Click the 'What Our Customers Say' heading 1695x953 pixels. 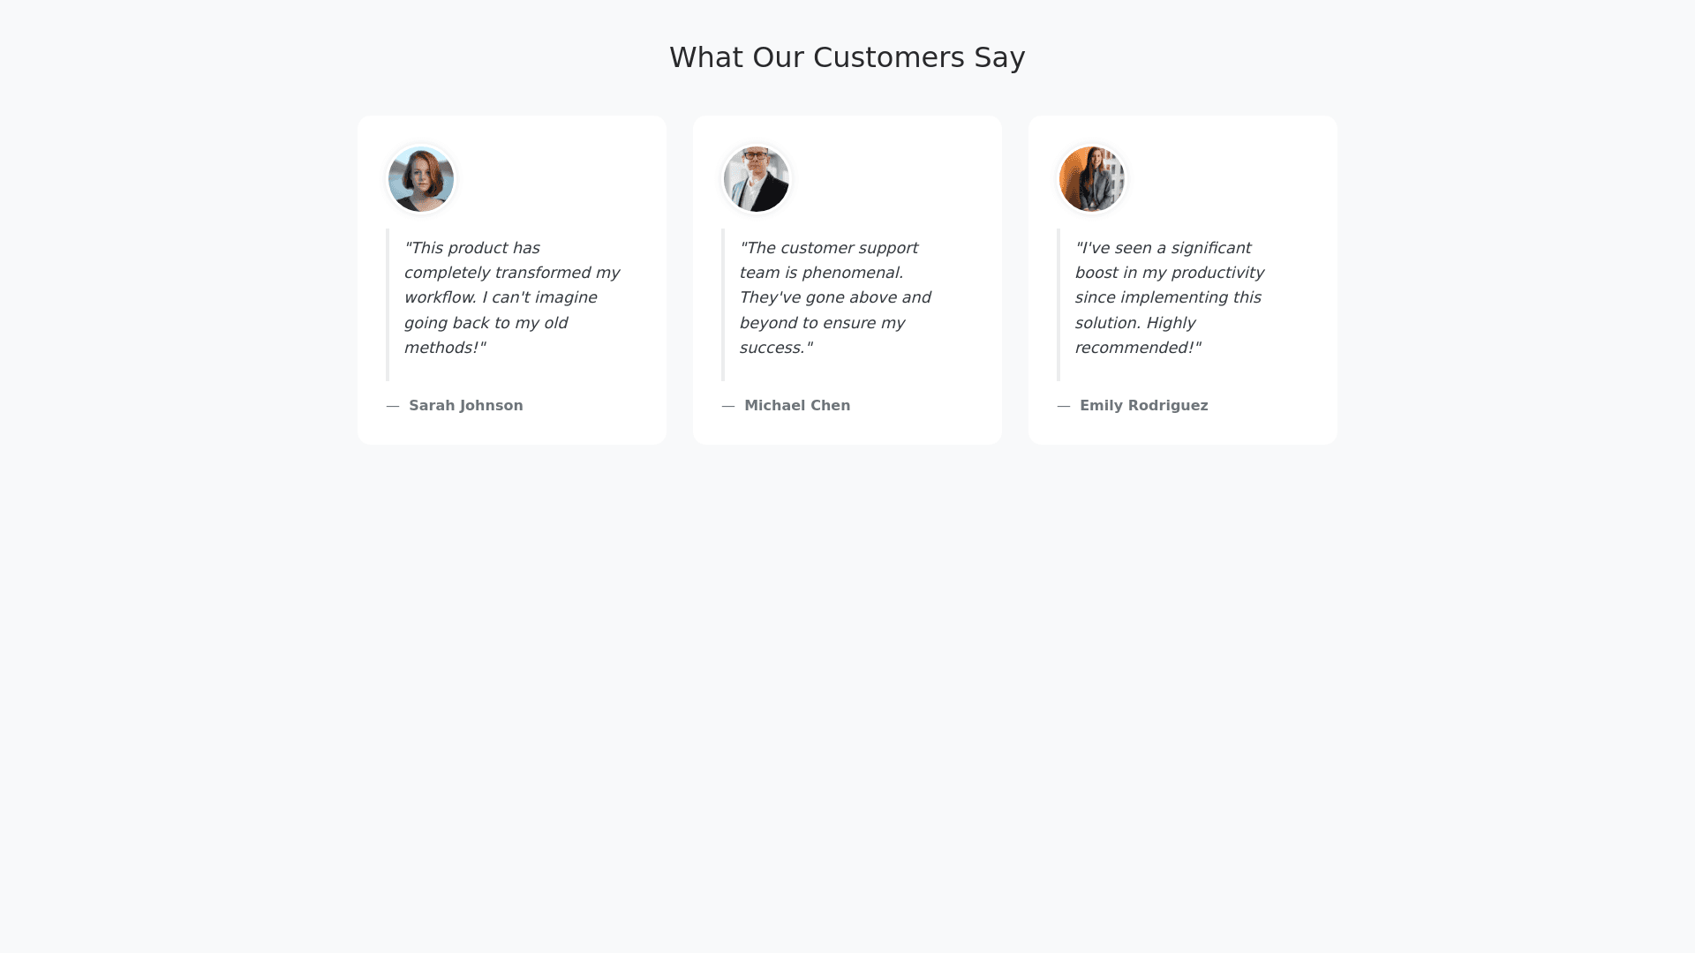[847, 57]
